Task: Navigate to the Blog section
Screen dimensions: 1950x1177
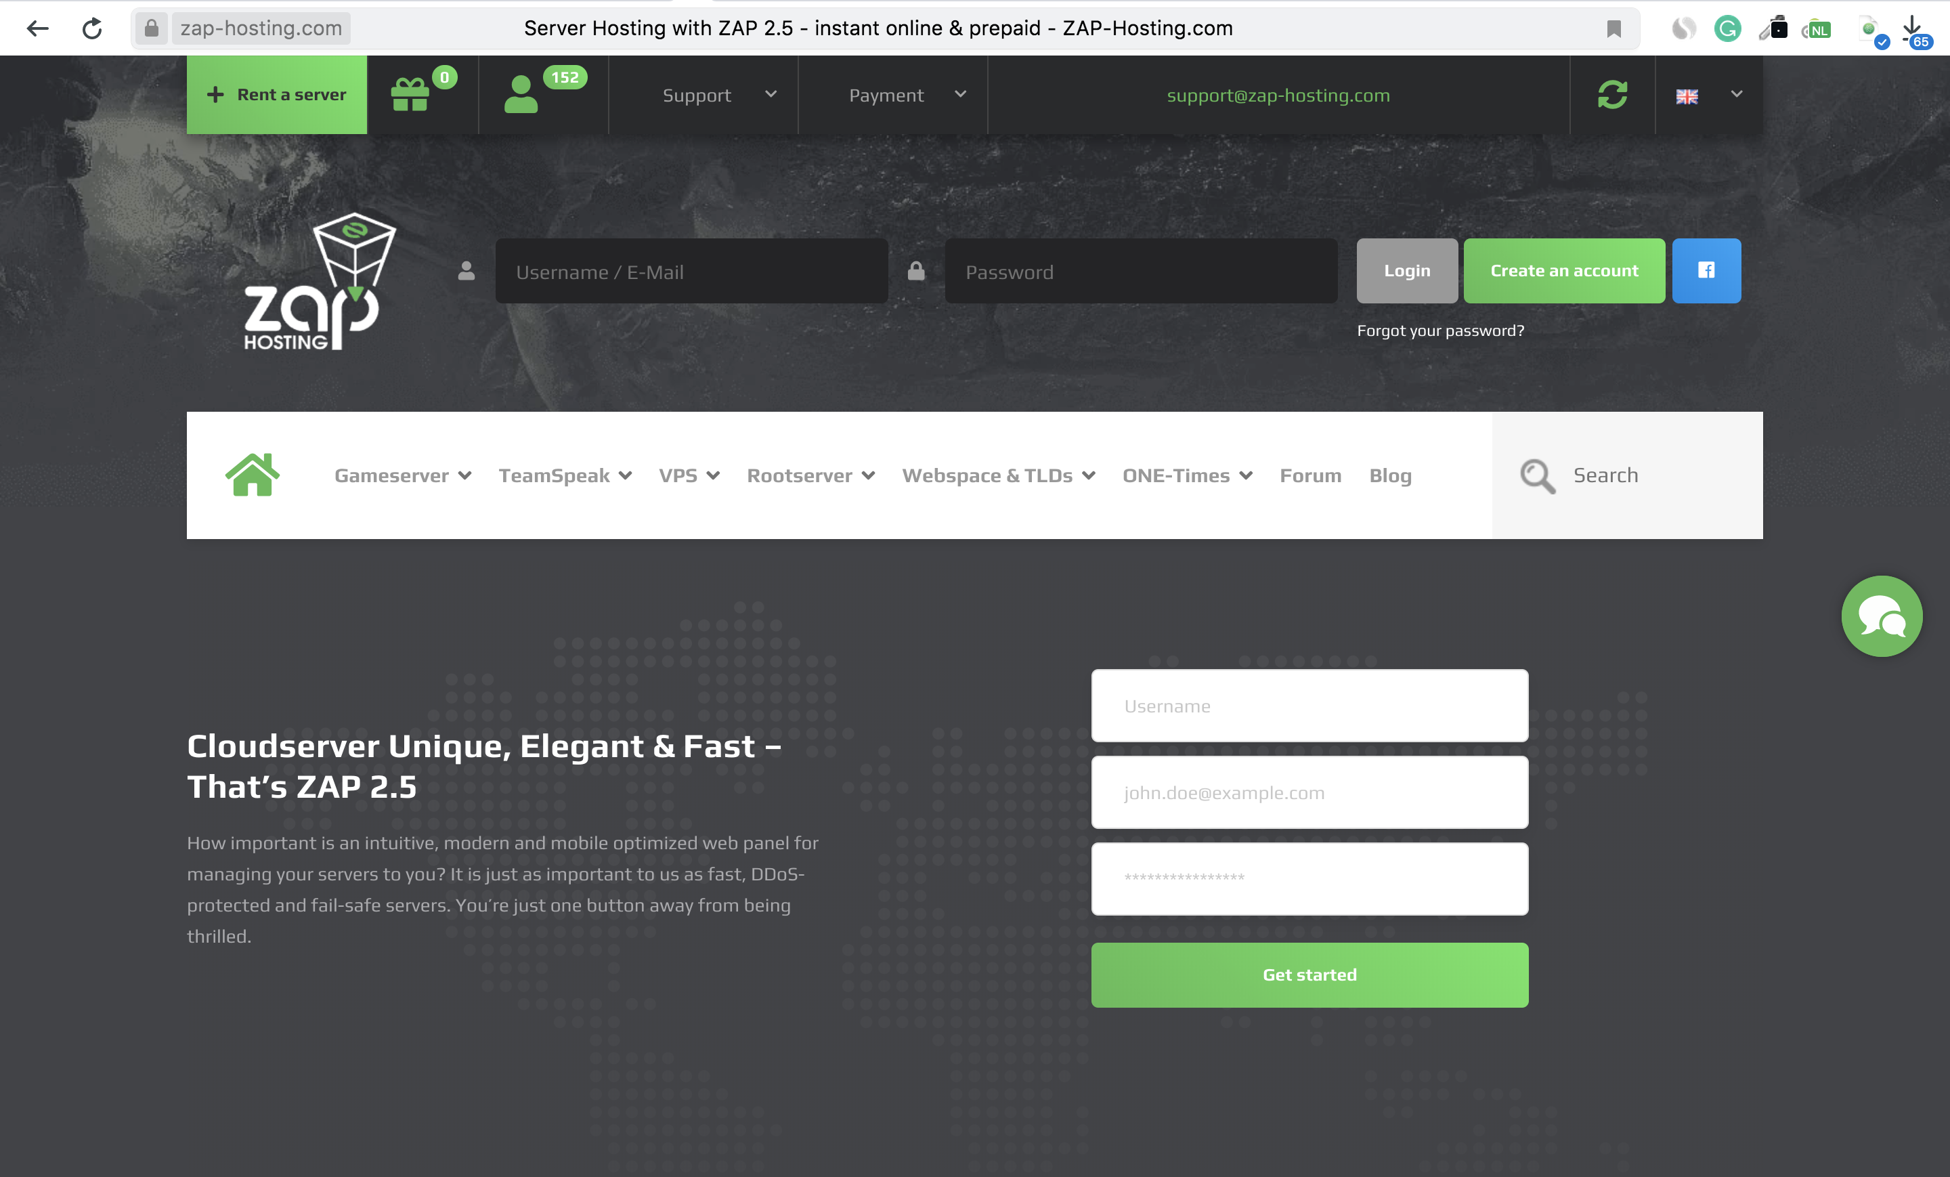Action: [1390, 475]
